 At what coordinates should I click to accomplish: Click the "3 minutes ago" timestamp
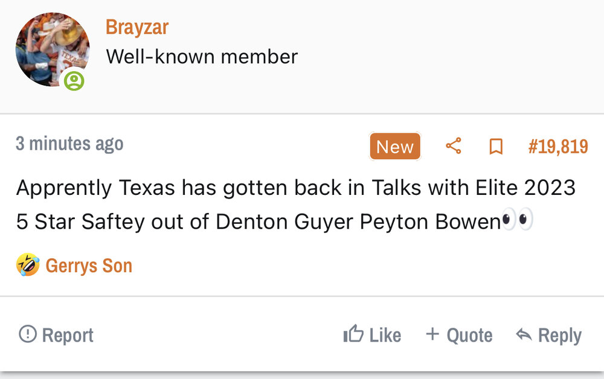tap(69, 144)
